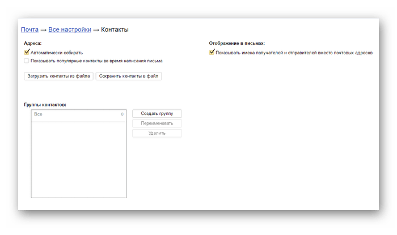Toggle Показывать имена получателей checkbox
397x235 pixels.
coord(212,52)
